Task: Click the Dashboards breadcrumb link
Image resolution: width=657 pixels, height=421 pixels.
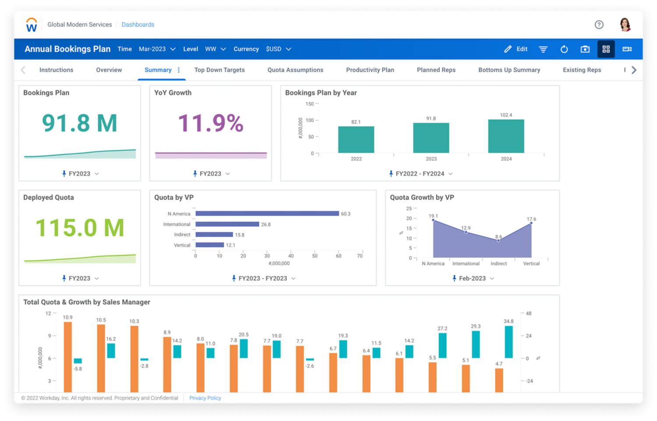Action: click(138, 25)
